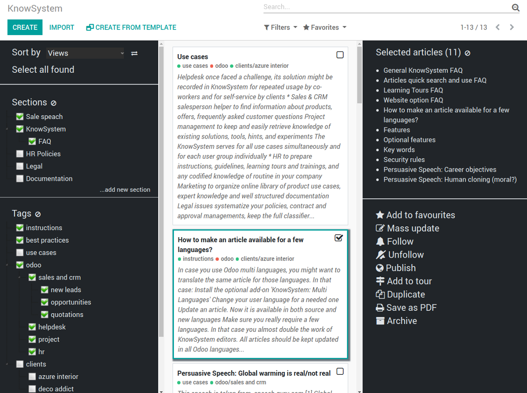Open the Filters dropdown
Viewport: 527px width, 393px height.
pyautogui.click(x=280, y=27)
